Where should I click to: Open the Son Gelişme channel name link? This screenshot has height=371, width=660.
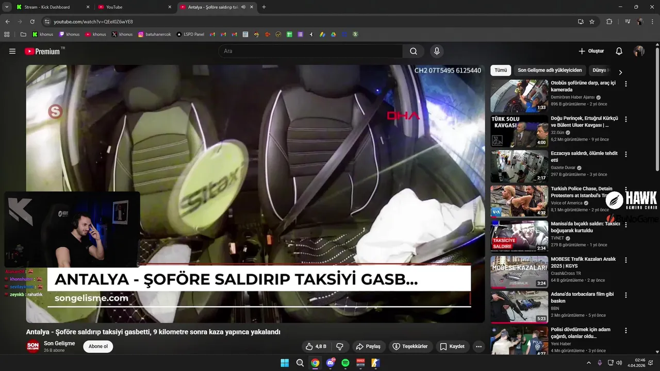click(x=59, y=343)
